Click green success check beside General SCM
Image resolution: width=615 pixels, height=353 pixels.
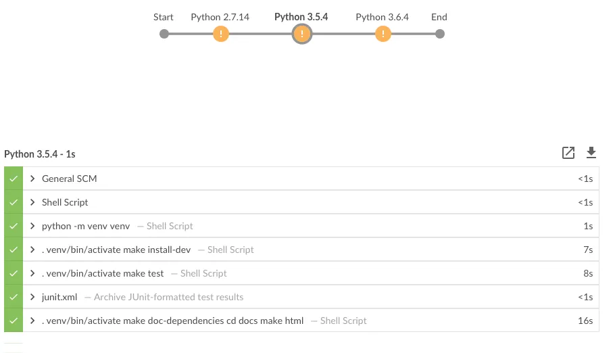14,179
